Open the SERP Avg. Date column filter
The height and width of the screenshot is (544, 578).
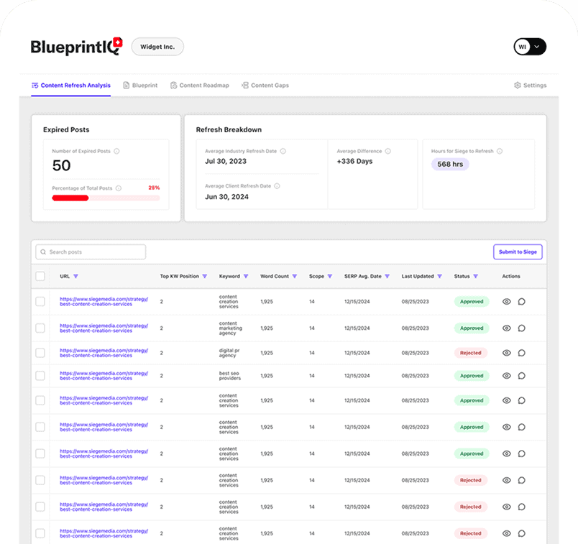coord(387,277)
